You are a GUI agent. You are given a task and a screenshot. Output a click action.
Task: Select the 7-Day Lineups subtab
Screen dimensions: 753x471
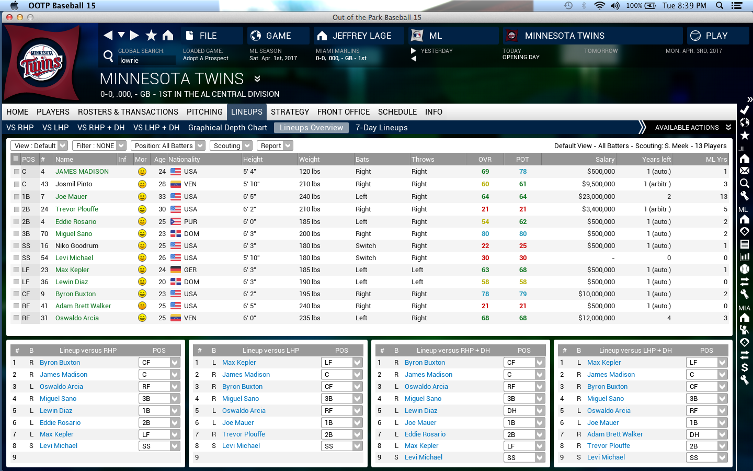(x=382, y=128)
